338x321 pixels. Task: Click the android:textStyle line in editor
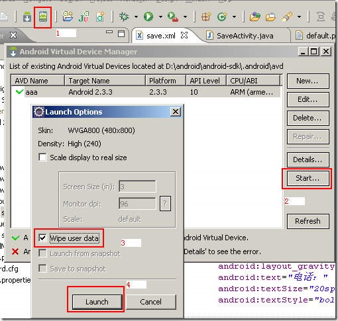[276, 300]
